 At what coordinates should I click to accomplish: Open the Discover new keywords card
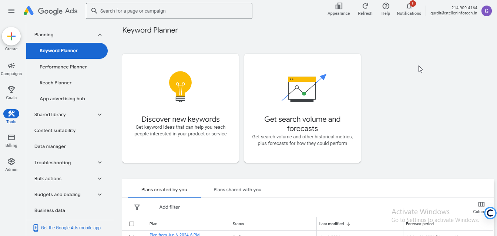tap(180, 108)
